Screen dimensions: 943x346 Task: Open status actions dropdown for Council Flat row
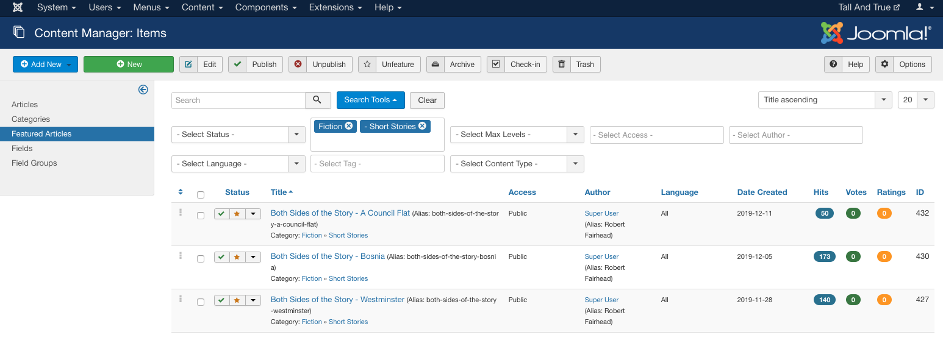tap(253, 214)
